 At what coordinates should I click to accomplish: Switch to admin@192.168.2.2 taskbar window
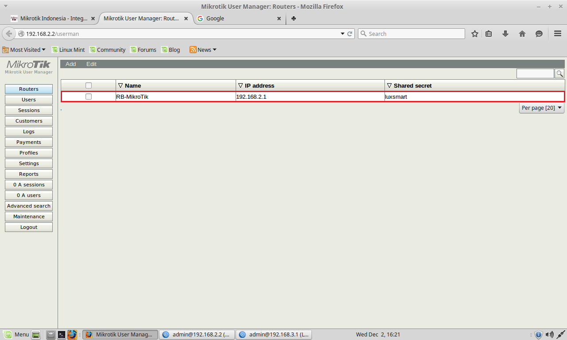[x=196, y=335]
